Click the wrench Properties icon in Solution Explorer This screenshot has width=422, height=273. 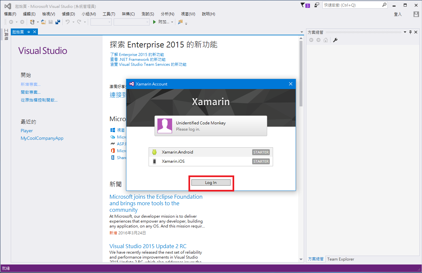(335, 40)
